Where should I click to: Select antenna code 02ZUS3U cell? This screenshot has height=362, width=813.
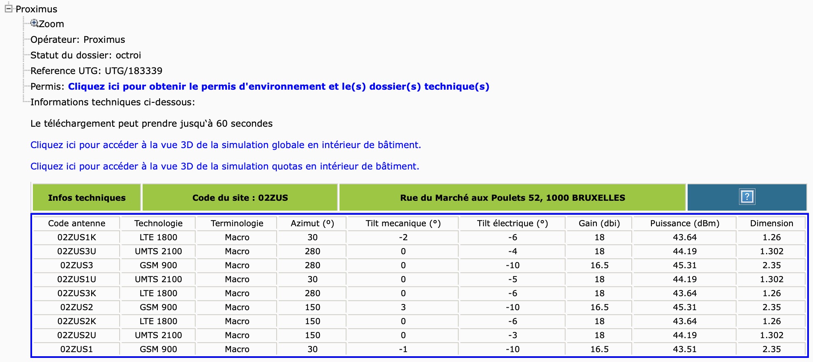pos(77,251)
